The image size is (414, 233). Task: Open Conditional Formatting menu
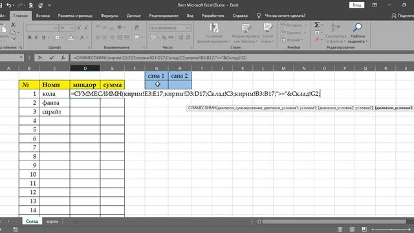[x=213, y=33]
